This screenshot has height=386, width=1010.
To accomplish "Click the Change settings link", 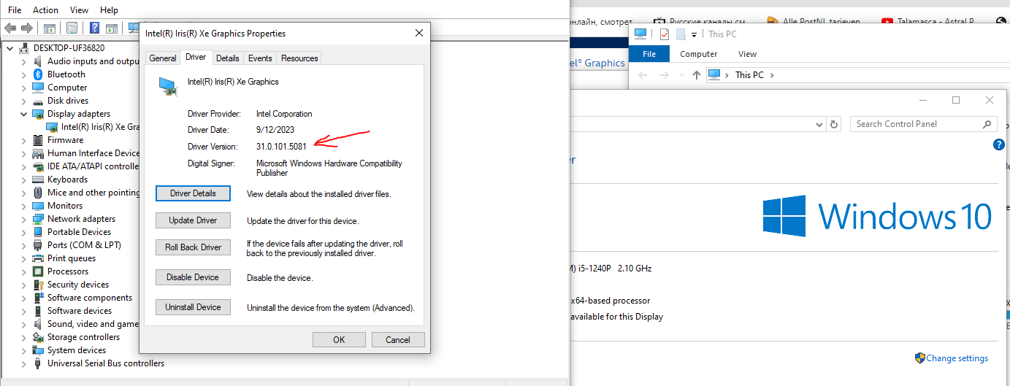I will [957, 358].
